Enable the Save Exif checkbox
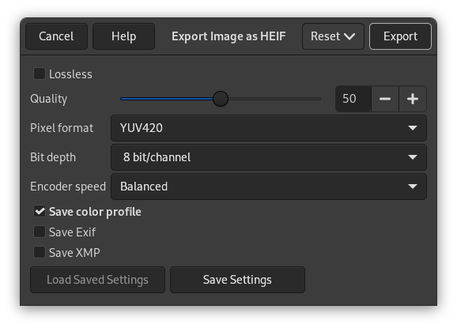 (x=40, y=232)
